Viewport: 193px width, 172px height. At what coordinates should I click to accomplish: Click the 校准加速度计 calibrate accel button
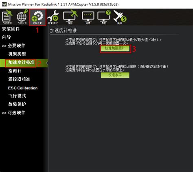click(x=115, y=48)
